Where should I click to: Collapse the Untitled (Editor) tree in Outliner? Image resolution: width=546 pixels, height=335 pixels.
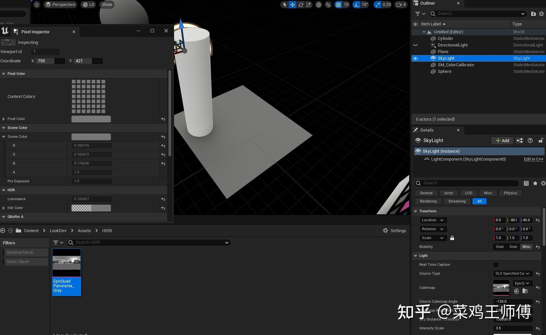pos(424,32)
